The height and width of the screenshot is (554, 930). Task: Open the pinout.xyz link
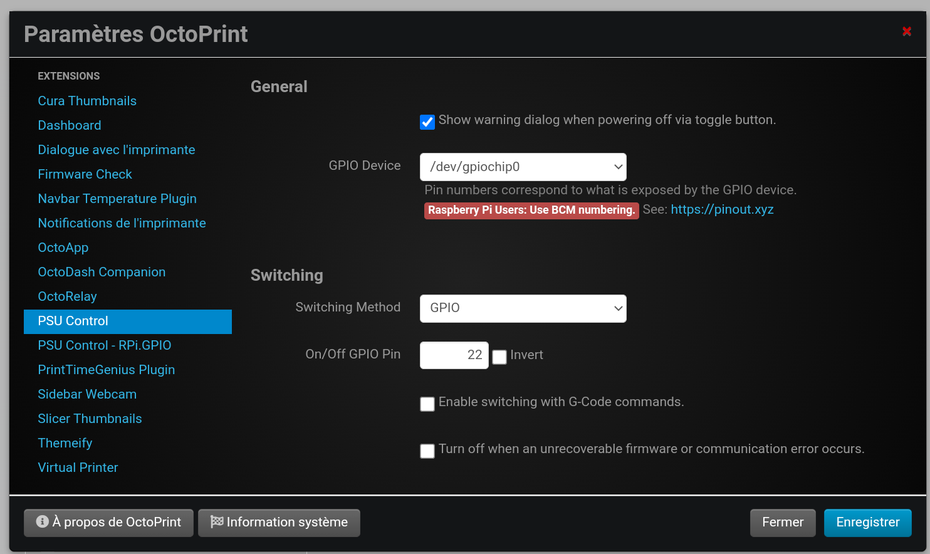pos(722,209)
